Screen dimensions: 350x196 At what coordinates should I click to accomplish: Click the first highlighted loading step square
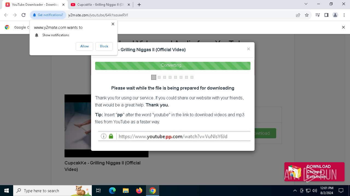click(154, 77)
